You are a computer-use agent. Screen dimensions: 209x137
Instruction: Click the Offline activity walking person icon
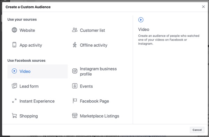(75, 45)
